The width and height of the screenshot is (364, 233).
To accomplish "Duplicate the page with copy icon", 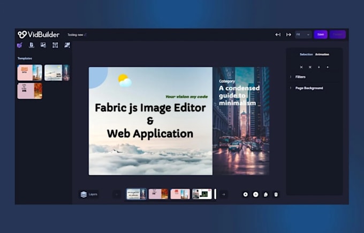I will point(266,195).
